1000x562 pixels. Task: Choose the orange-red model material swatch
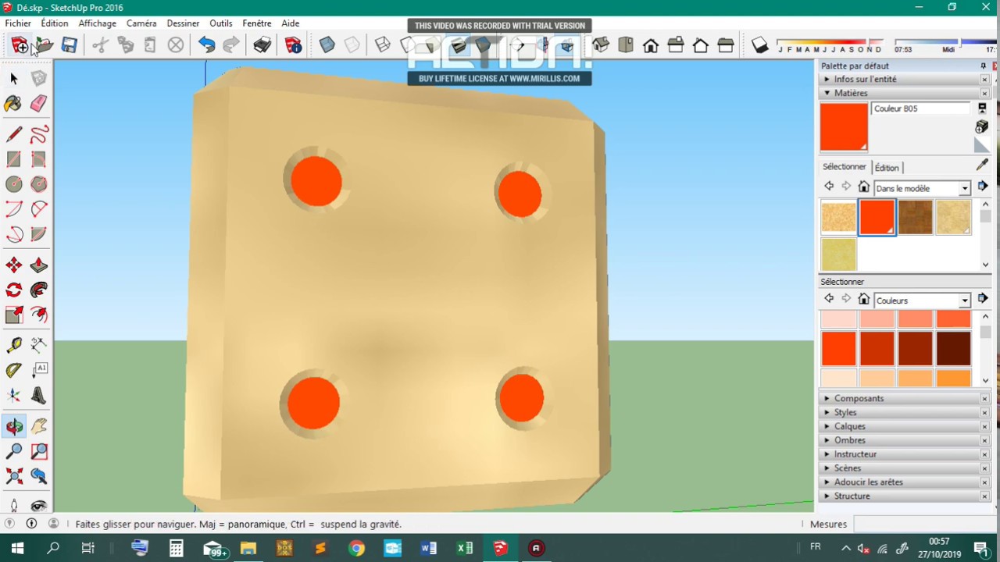coord(877,217)
